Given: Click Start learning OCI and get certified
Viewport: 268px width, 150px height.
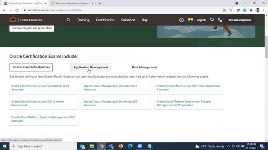Looking at the screenshot, I should 32,28.
